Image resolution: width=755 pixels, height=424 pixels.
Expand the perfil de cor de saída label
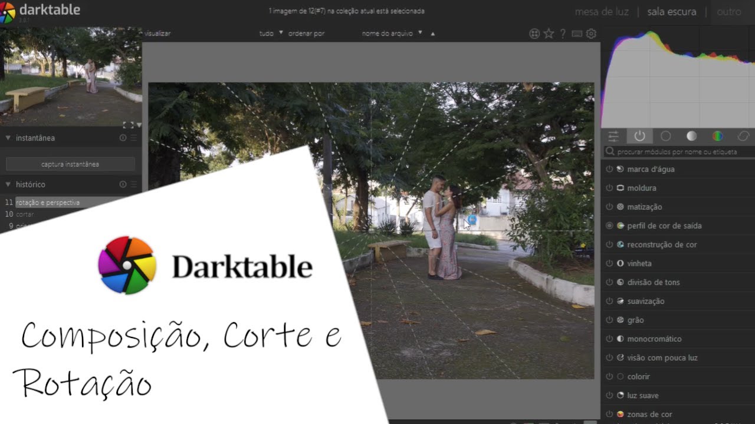click(x=664, y=226)
